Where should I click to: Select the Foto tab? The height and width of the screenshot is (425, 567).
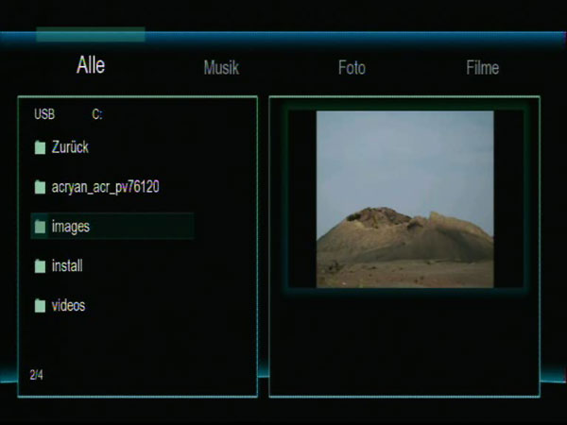click(352, 68)
